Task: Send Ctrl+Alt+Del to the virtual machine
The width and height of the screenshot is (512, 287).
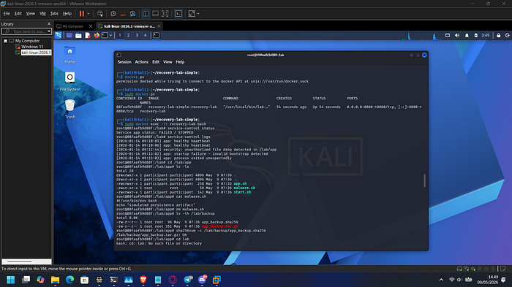Action: pos(100,14)
